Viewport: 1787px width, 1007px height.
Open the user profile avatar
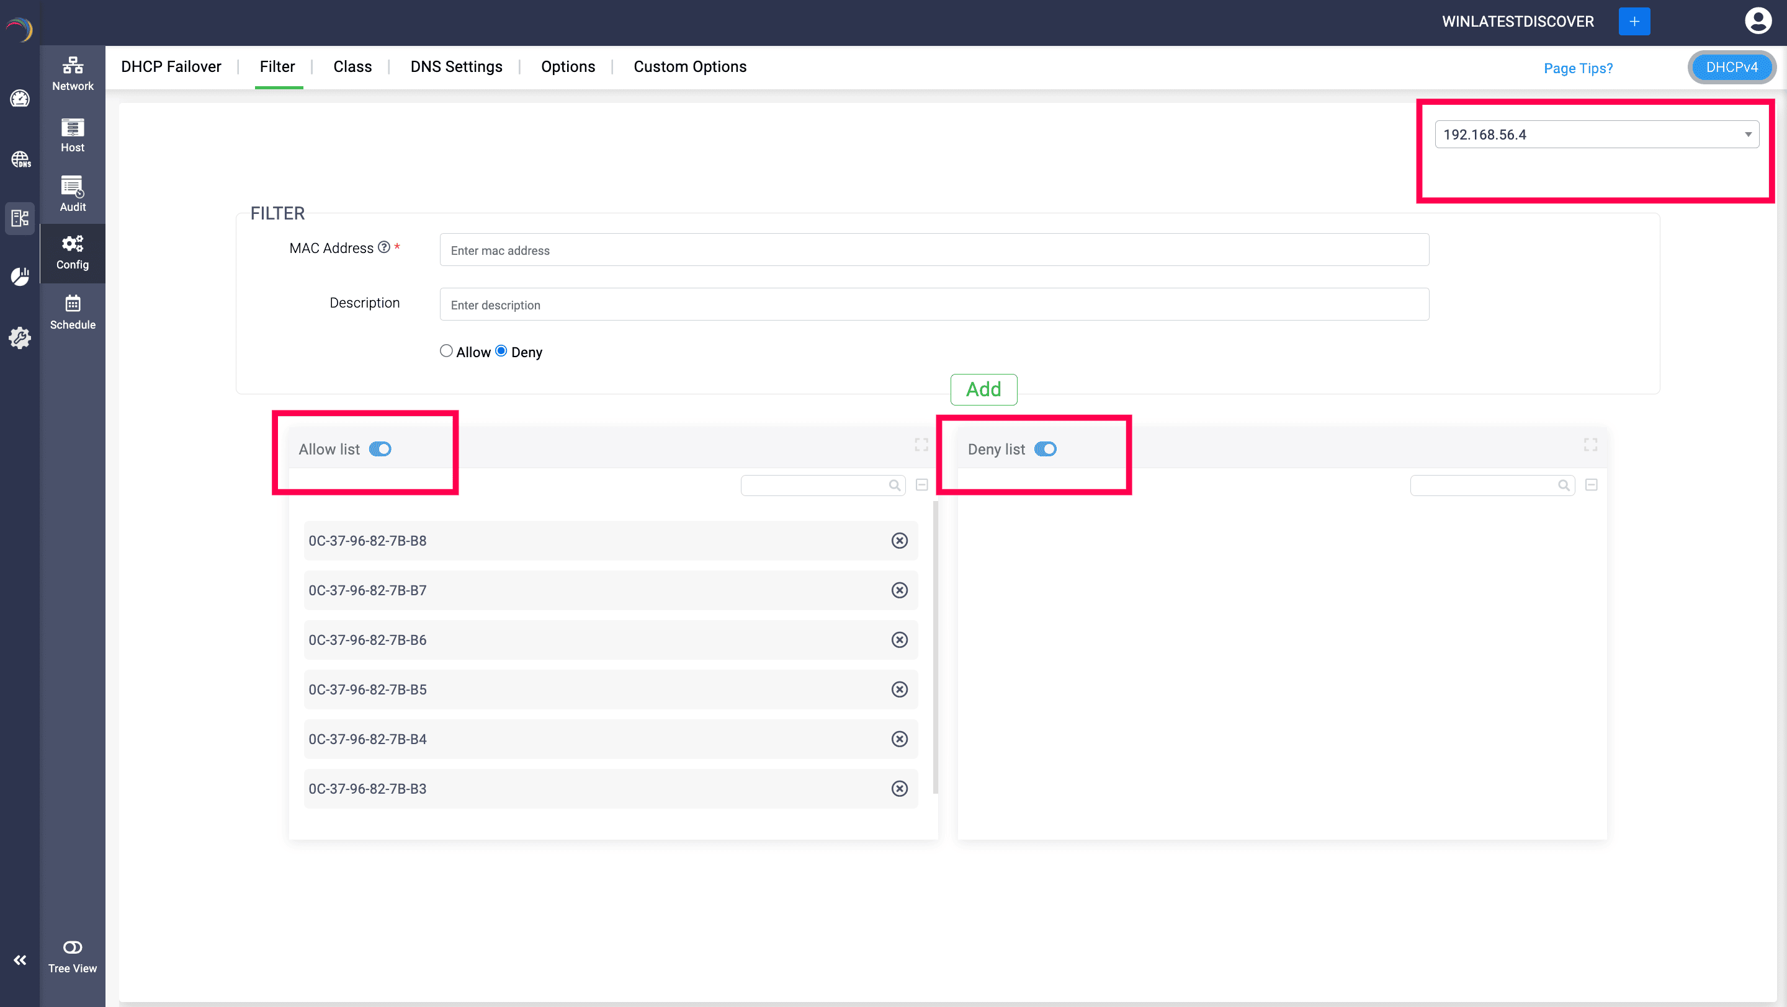pyautogui.click(x=1758, y=21)
